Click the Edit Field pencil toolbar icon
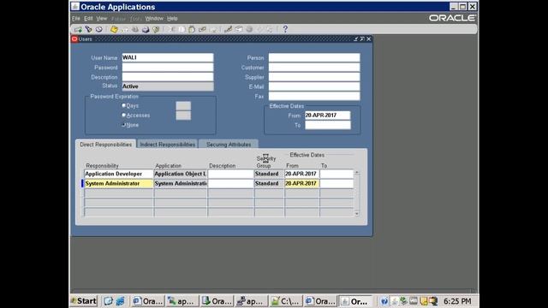This screenshot has width=548, height=308. coord(229,29)
